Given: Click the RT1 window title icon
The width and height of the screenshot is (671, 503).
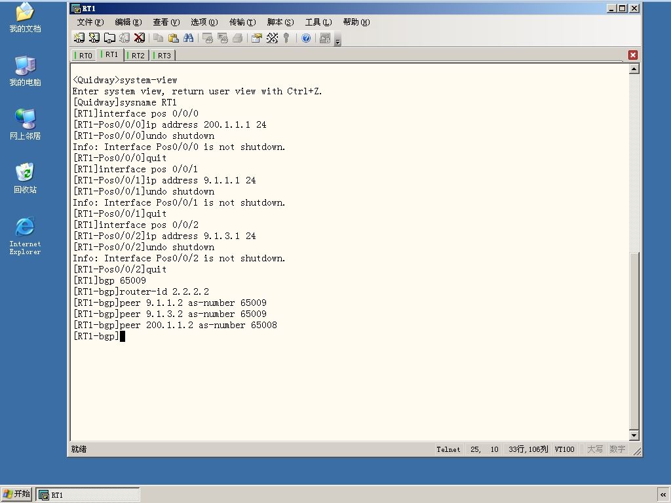Looking at the screenshot, I should (76, 9).
